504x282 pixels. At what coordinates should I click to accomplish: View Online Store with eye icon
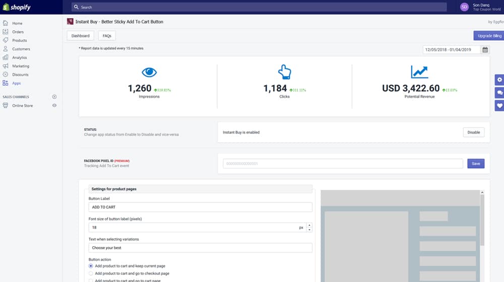54,105
